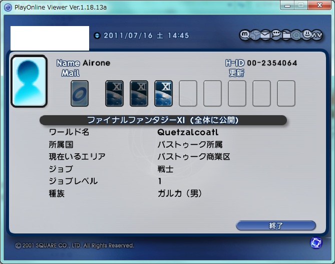Click the 更新 update label
This screenshot has height=264, width=335.
[x=236, y=73]
